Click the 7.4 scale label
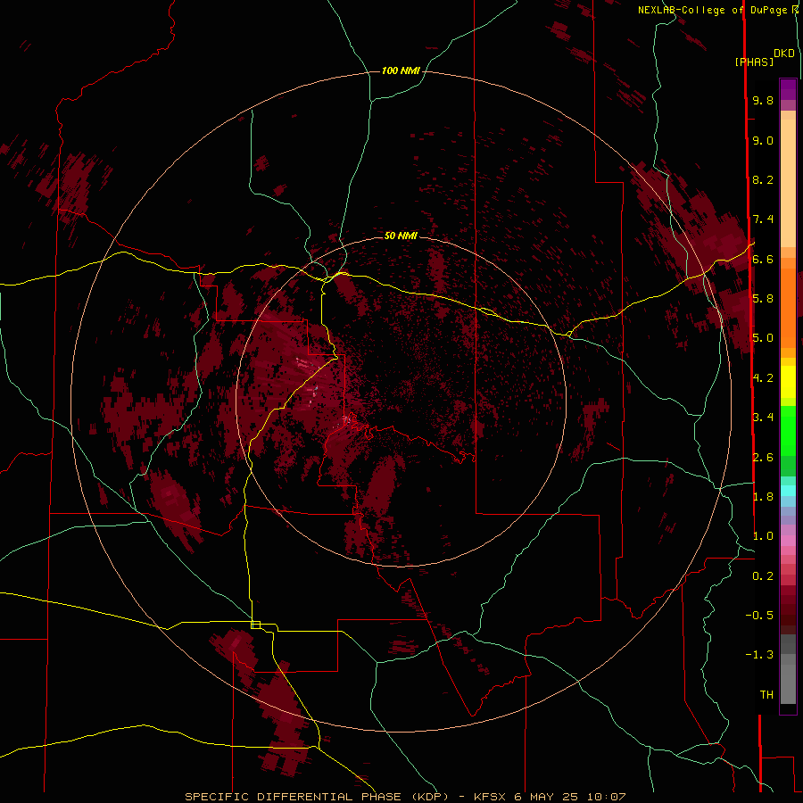The width and height of the screenshot is (803, 803). (x=763, y=219)
